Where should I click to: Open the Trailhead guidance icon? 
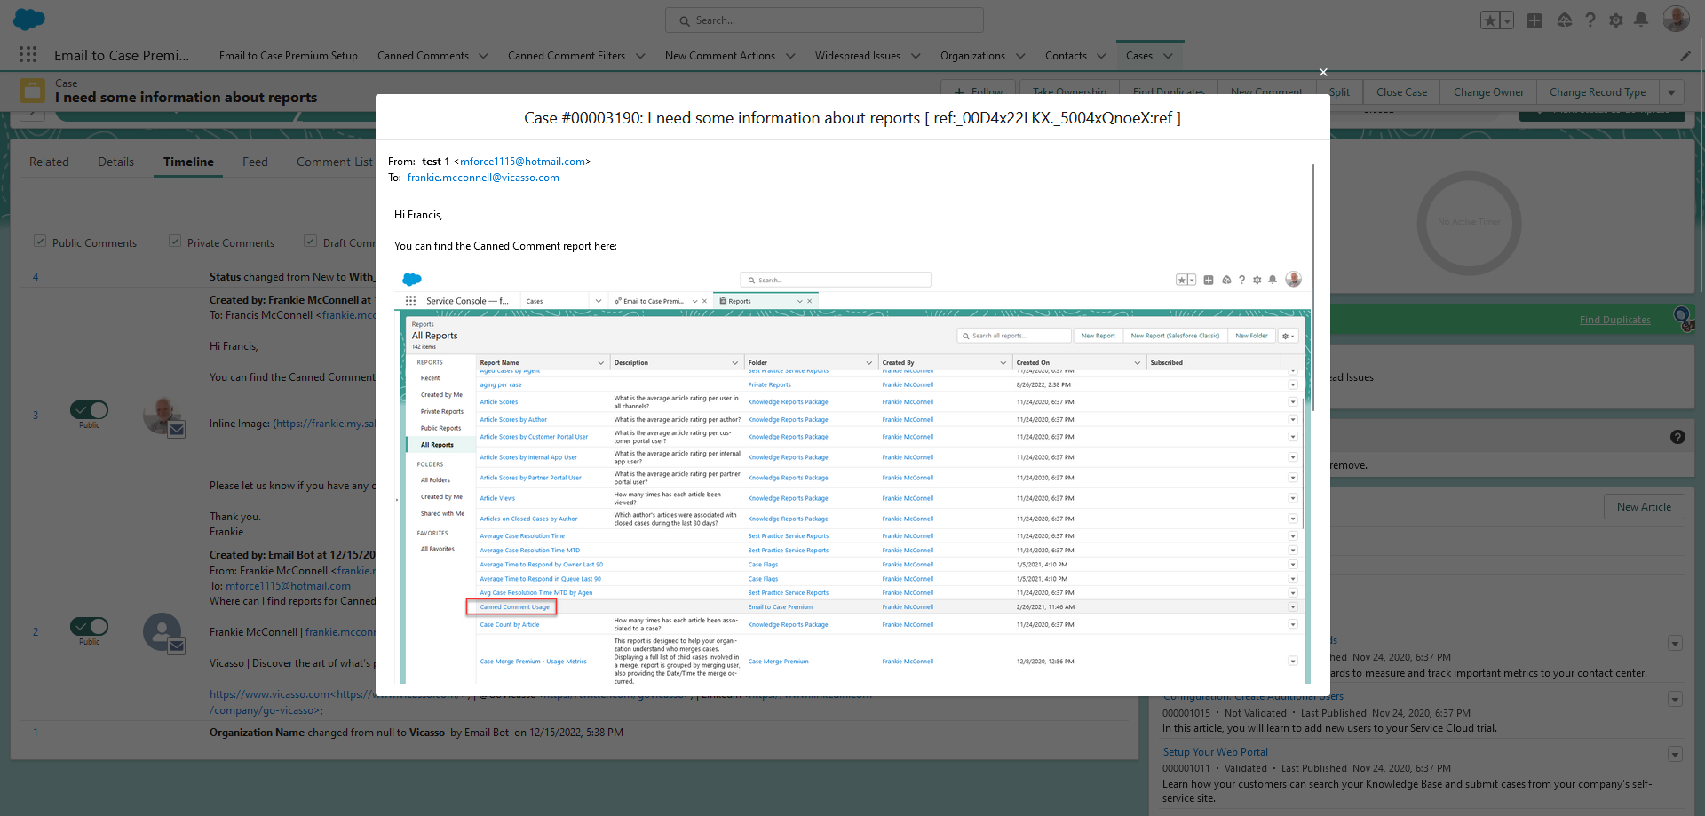click(1565, 20)
